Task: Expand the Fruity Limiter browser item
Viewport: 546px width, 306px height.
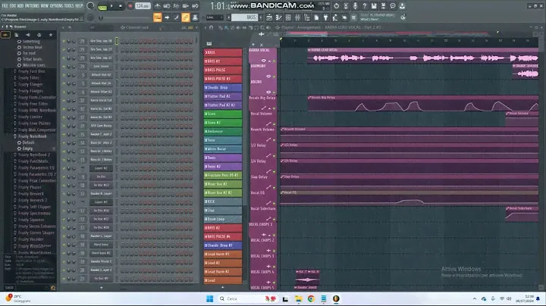Action: point(31,117)
